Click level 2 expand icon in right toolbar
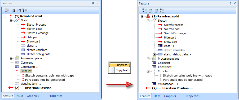 (x=151, y=11)
